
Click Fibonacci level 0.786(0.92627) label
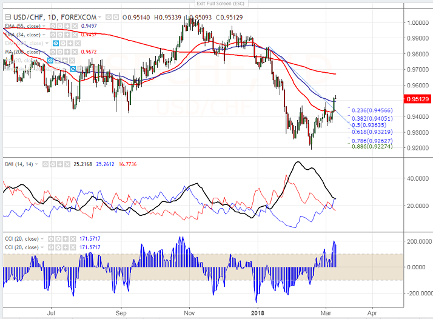point(372,141)
